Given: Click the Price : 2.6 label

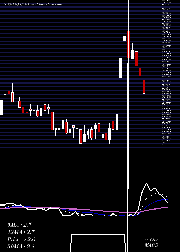Looking at the screenshot, I should click(21, 239).
